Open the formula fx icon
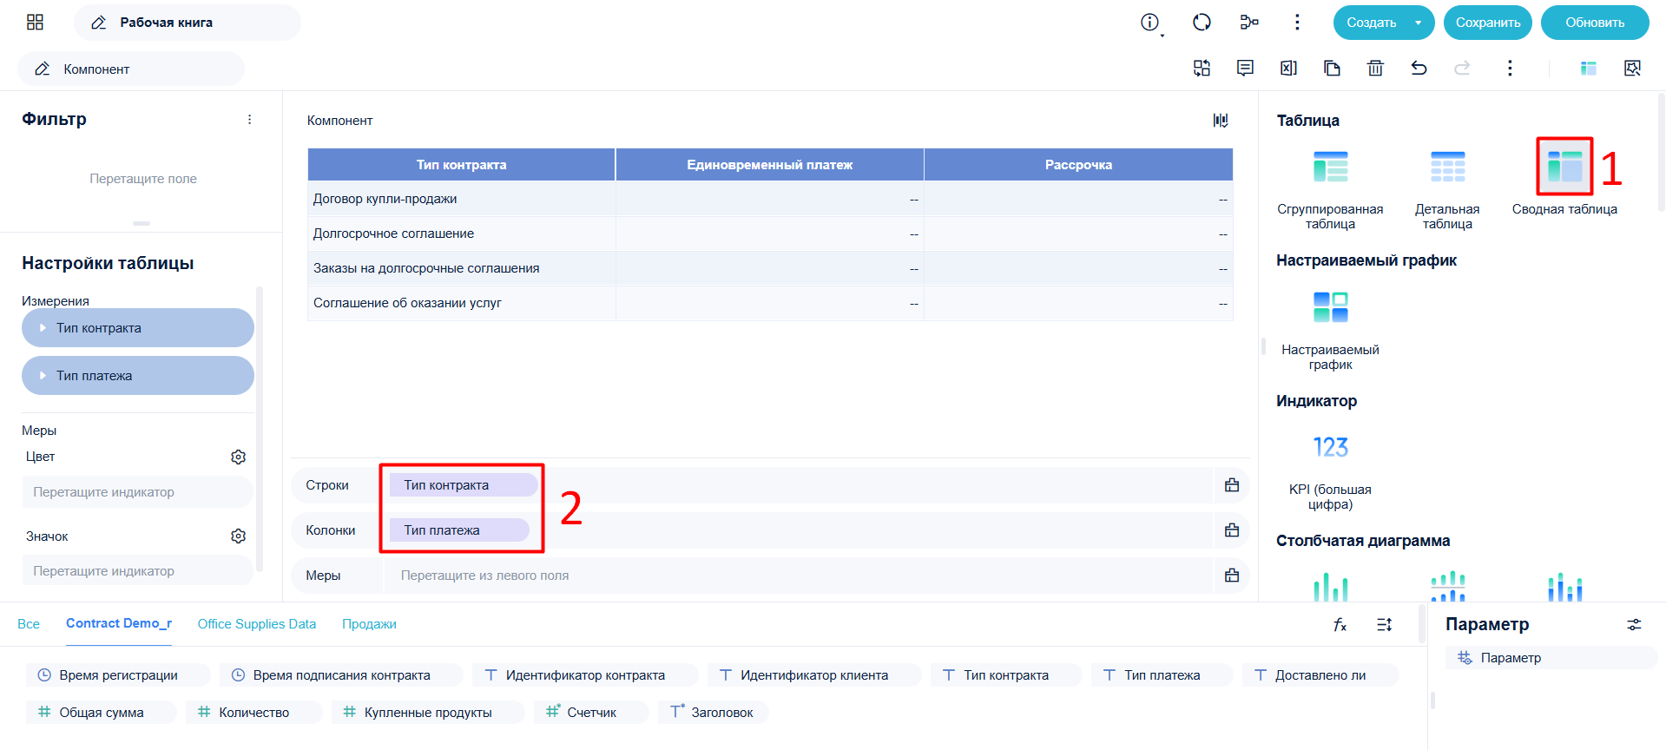 coord(1340,624)
